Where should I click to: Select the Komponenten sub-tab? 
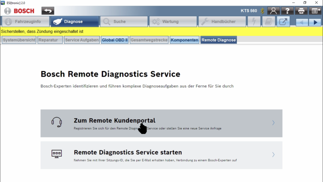184,40
